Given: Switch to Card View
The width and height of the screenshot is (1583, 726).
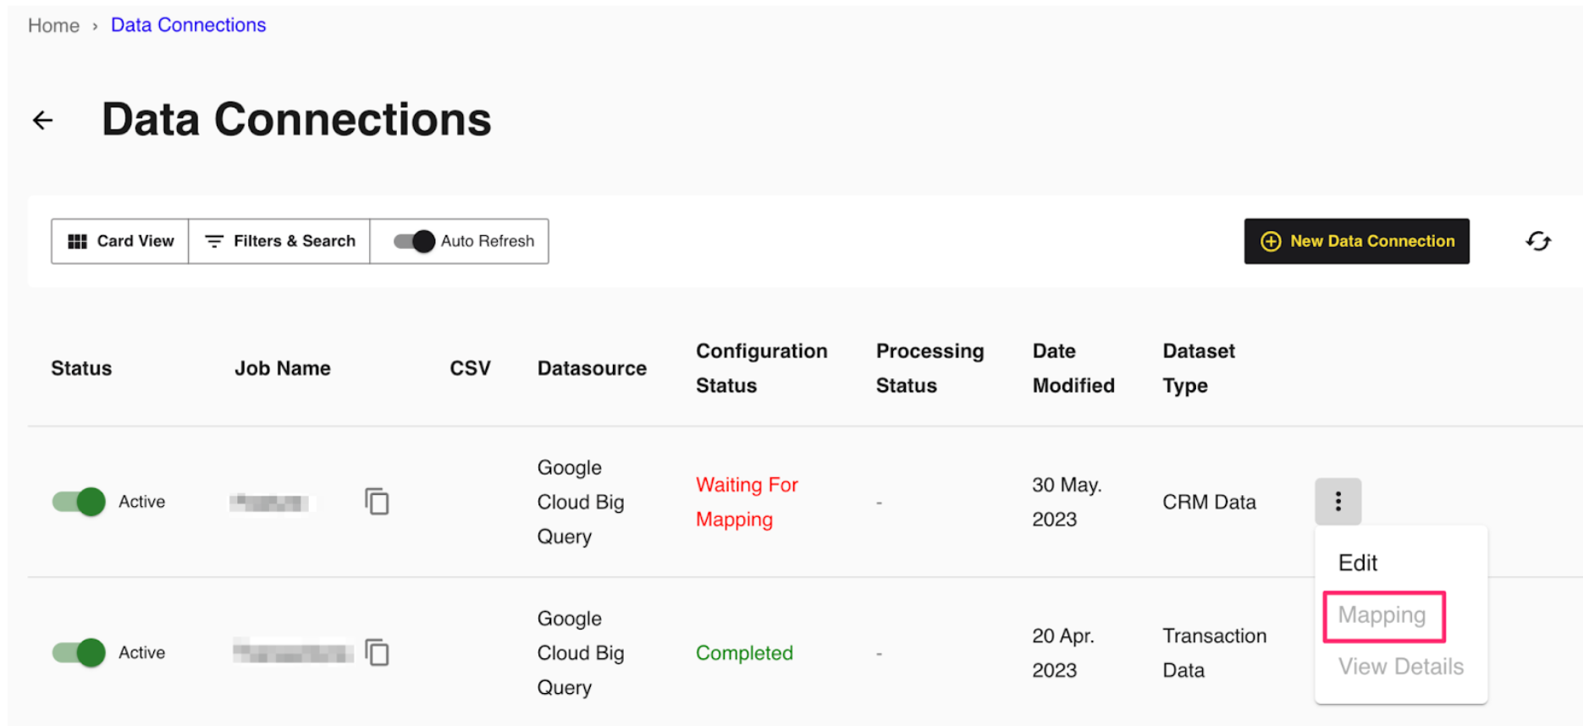Looking at the screenshot, I should coord(120,241).
